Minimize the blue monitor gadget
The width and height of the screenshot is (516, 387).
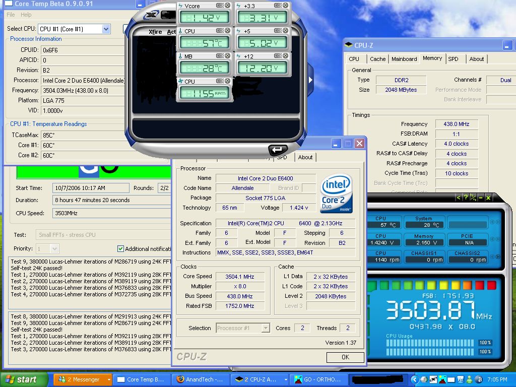[x=481, y=198]
